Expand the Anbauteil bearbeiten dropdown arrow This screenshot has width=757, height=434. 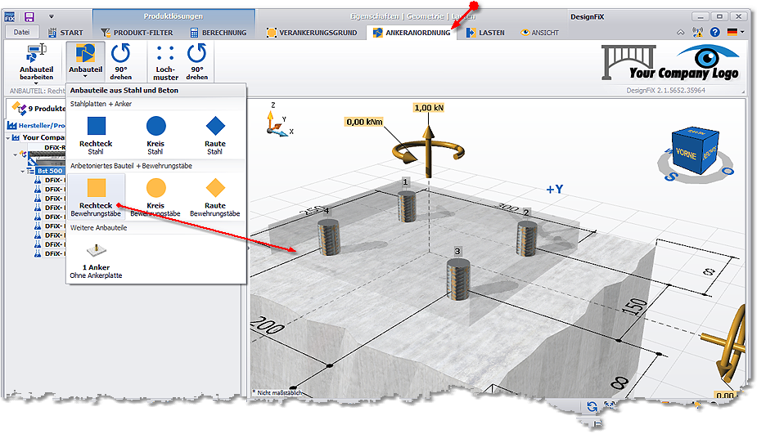point(36,83)
